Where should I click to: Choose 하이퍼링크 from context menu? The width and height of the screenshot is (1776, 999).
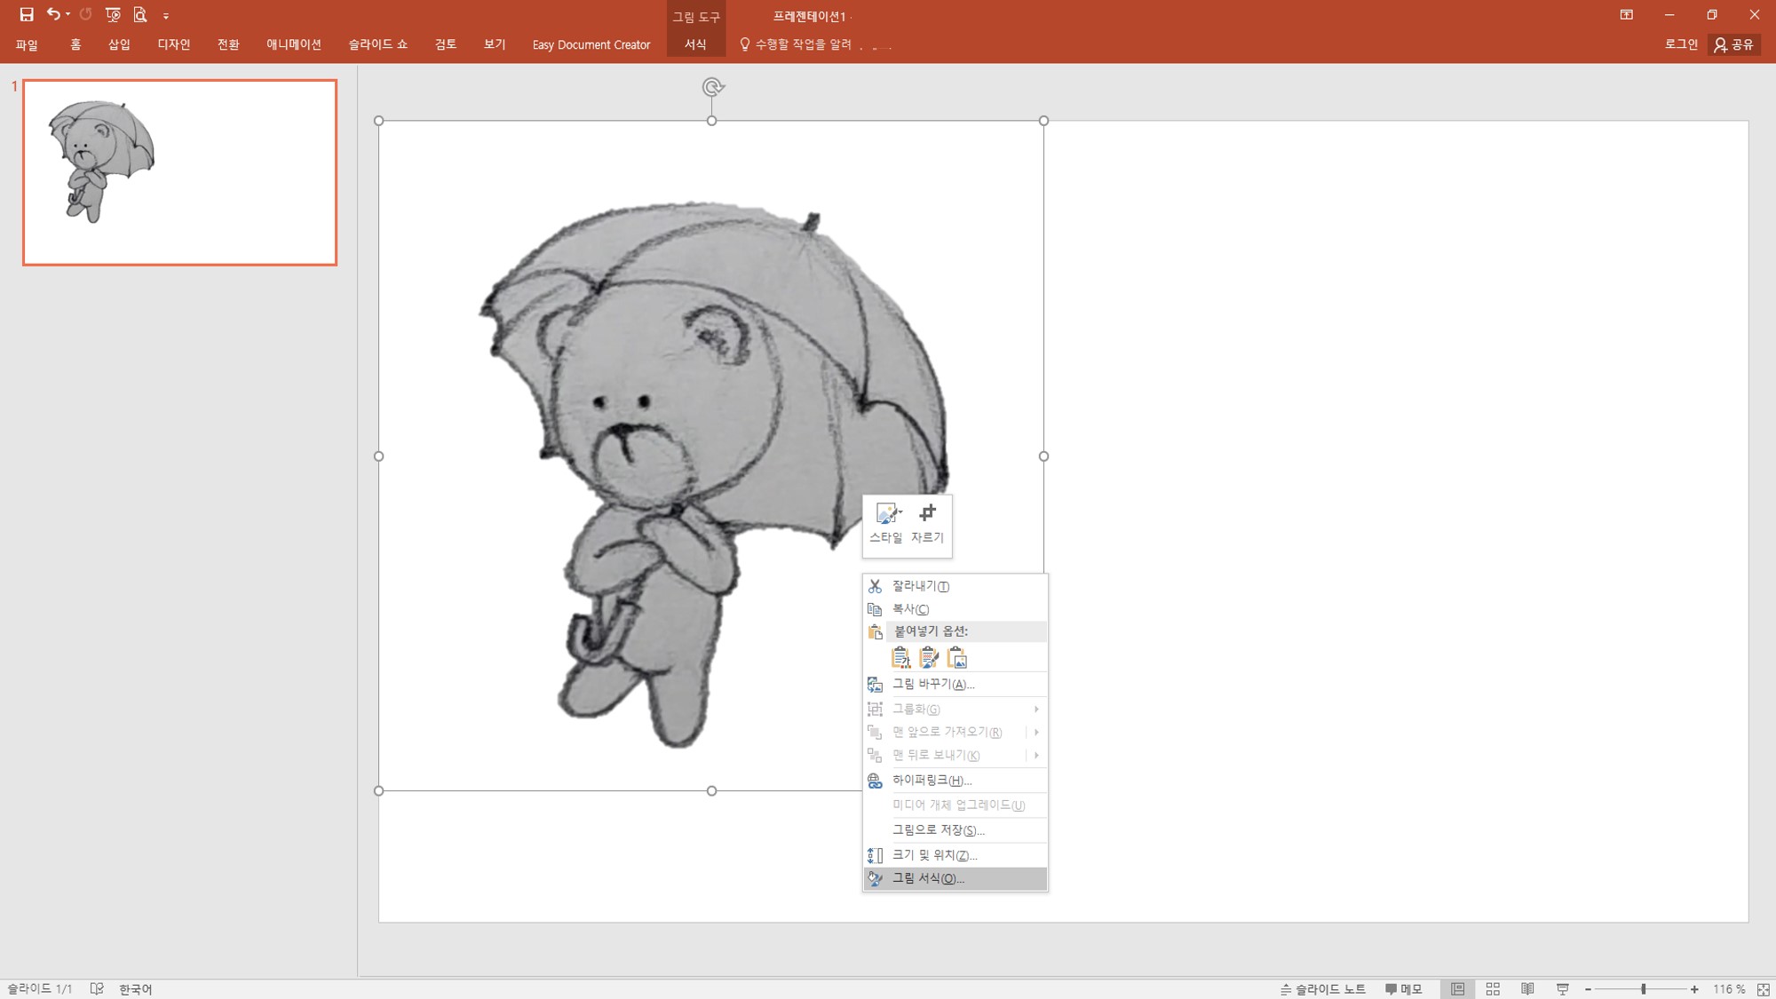(955, 780)
